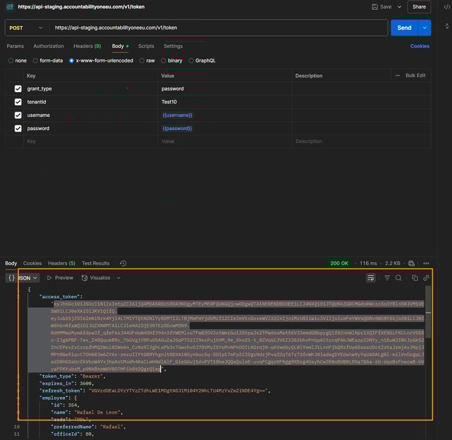
Task: Click the 116 ms response time
Action: [368, 263]
